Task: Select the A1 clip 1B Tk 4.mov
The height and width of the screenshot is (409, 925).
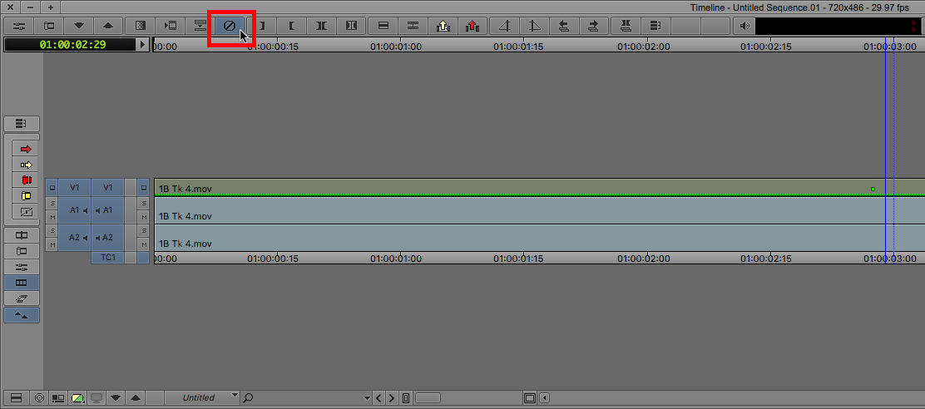Action: click(539, 210)
